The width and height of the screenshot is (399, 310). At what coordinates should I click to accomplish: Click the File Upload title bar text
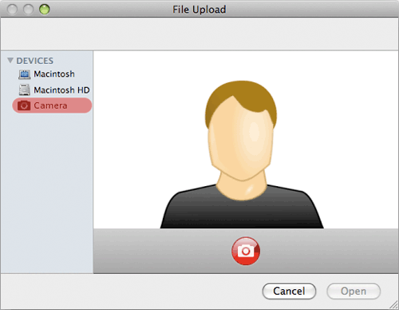point(199,10)
